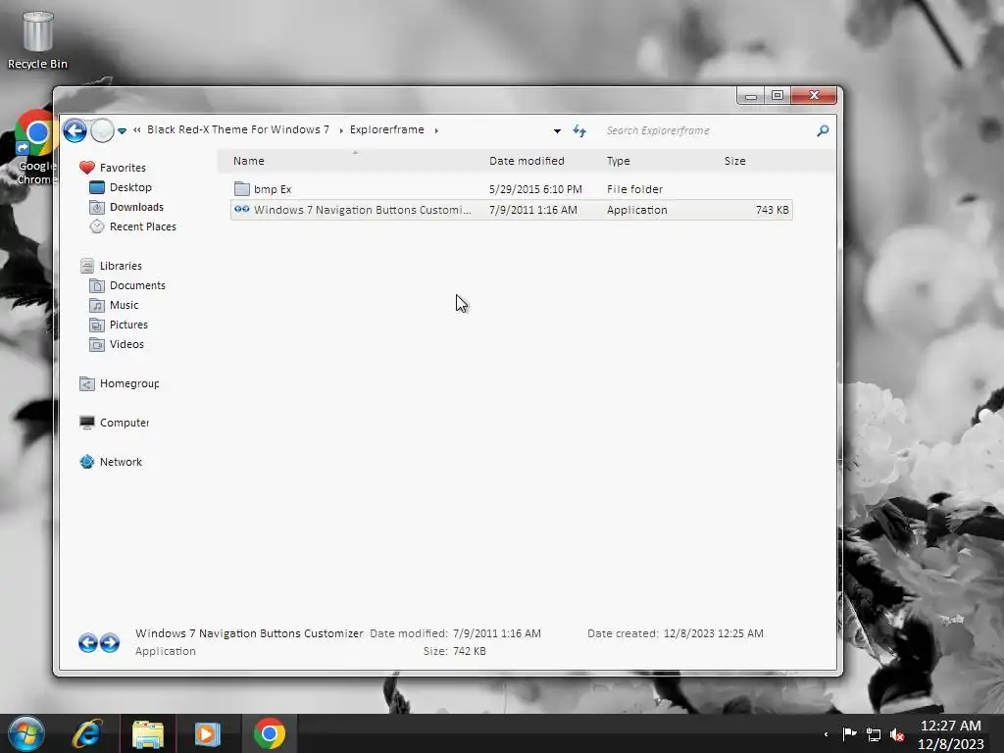Screen dimensions: 1004x753
Task: Select Homegroup in navigation pane
Action: (x=129, y=383)
